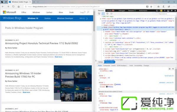Viewport: 177px width, 112px height.
Task: Open a new tab with plus icon
Action: pyautogui.click(x=34, y=2)
